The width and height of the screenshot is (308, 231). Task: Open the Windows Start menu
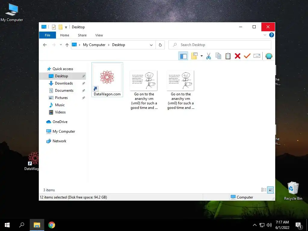click(7, 225)
